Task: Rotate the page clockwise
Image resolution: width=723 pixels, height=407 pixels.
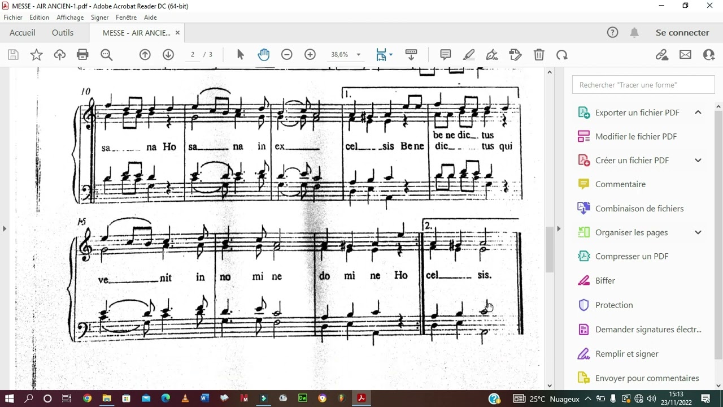Action: coord(561,55)
